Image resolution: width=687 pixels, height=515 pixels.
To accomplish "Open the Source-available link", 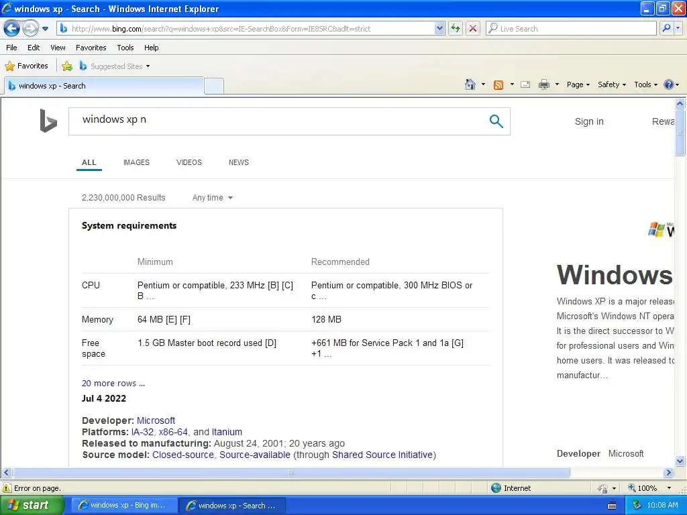I will (x=254, y=455).
